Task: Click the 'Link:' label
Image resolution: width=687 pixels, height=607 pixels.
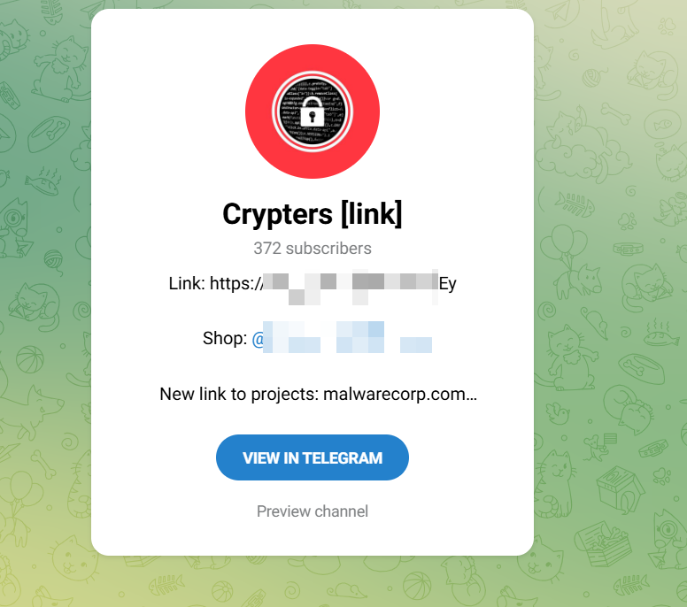Action: click(187, 283)
